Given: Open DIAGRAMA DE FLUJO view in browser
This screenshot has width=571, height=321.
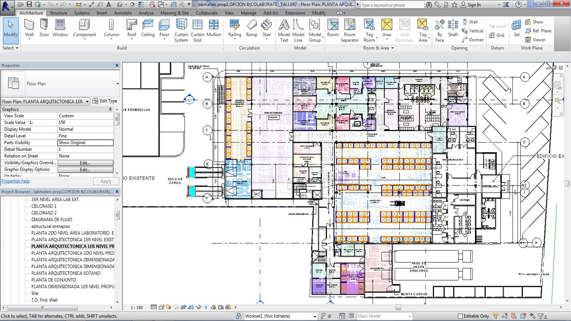Looking at the screenshot, I should 52,219.
